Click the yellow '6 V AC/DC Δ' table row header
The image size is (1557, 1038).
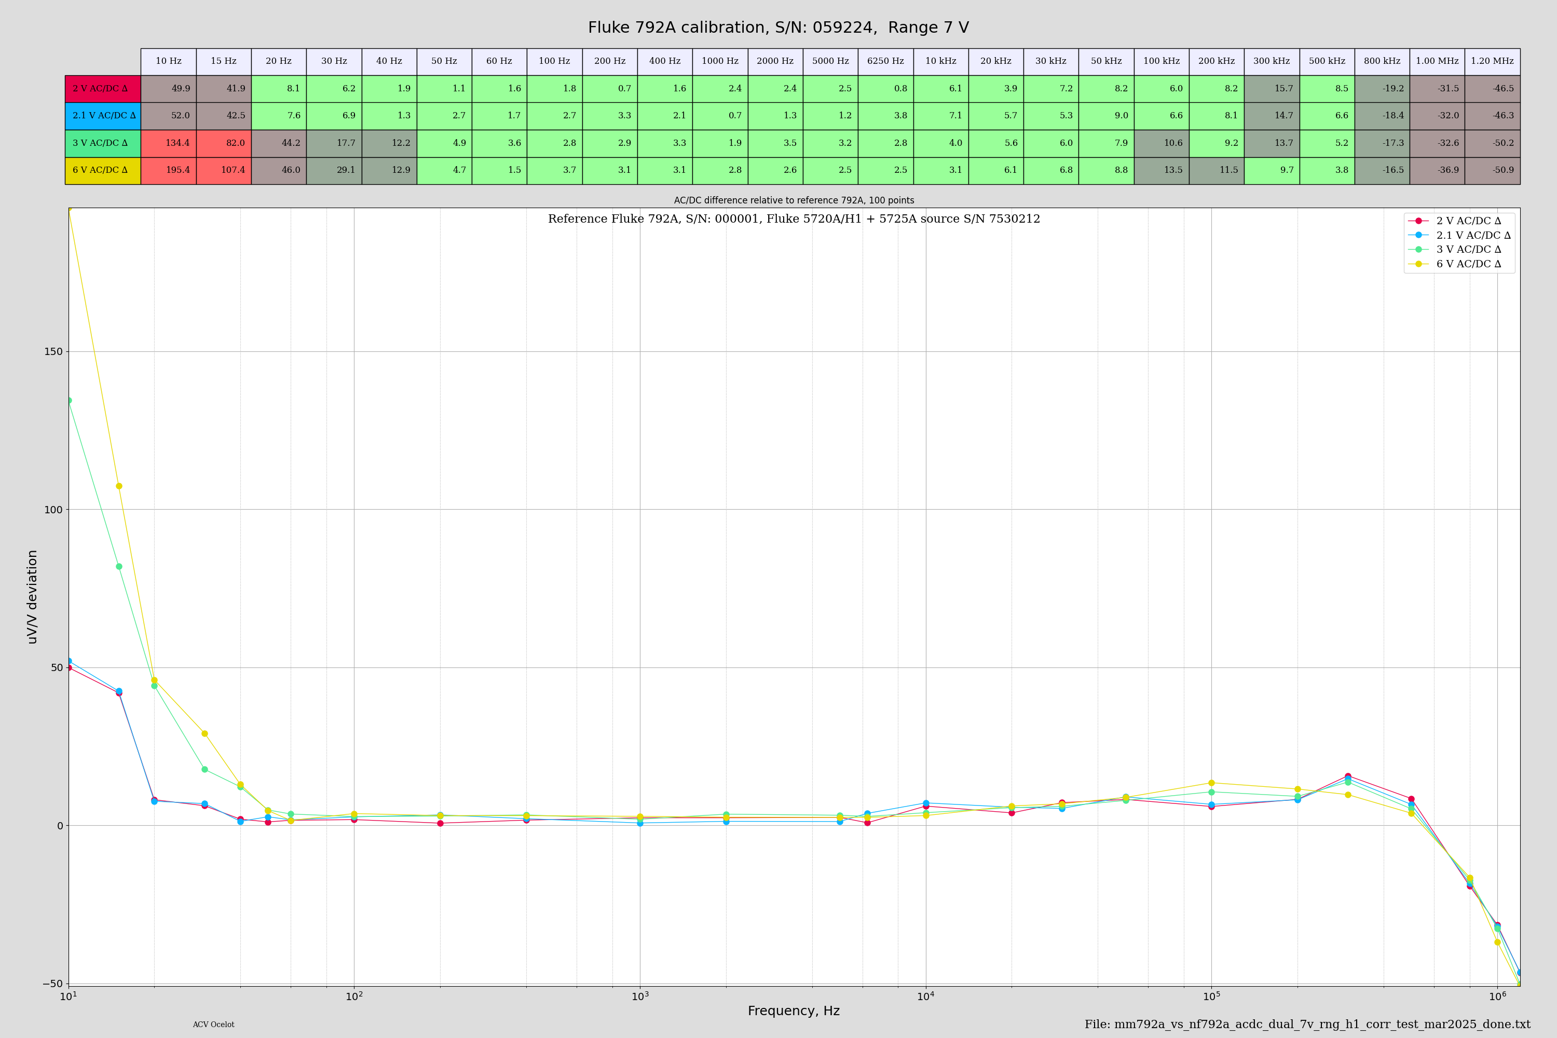click(103, 170)
